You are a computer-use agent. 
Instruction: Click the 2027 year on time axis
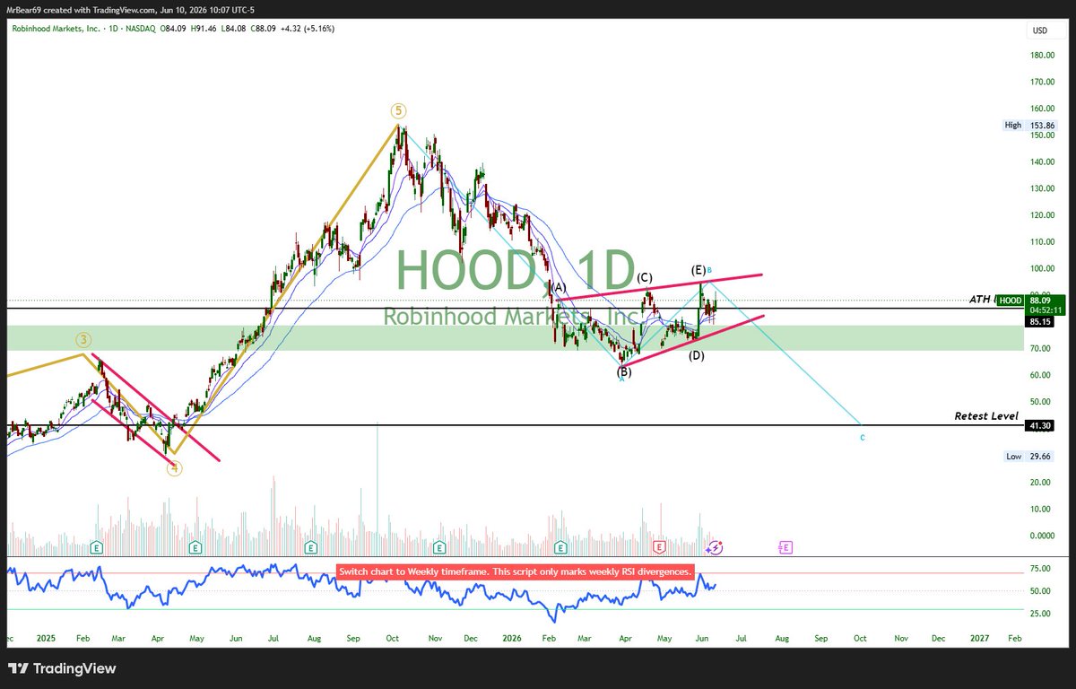(x=980, y=638)
